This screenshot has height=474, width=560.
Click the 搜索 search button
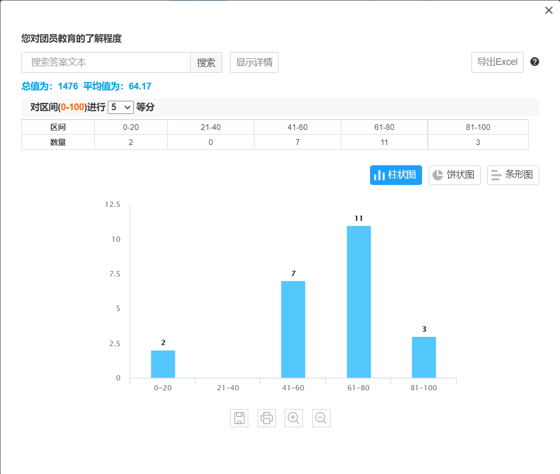206,62
